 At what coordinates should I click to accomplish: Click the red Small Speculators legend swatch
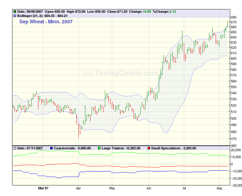point(149,148)
